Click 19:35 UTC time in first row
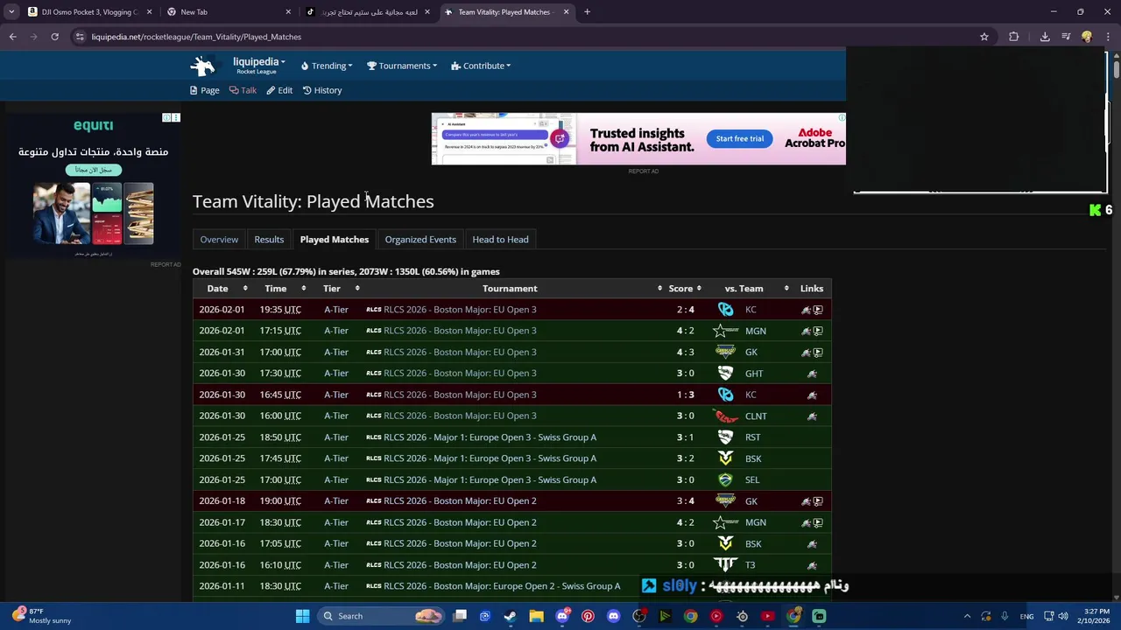 pos(280,310)
